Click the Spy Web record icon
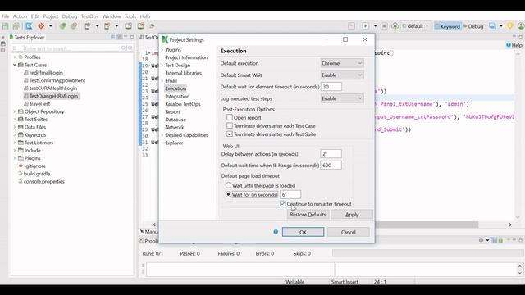The width and height of the screenshot is (525, 295). click(x=62, y=26)
